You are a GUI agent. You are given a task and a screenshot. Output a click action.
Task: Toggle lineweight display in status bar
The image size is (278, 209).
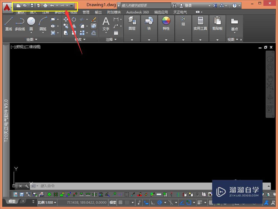tap(200, 203)
